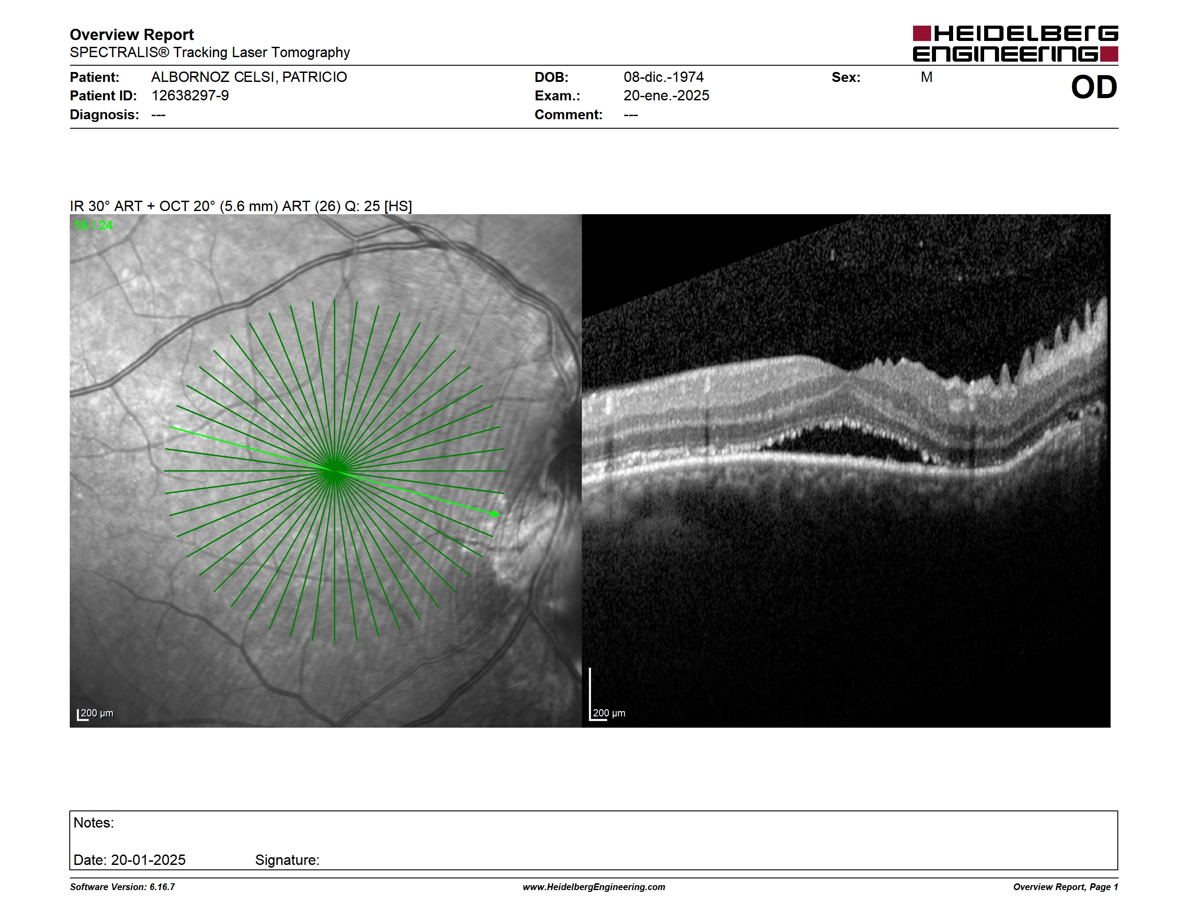The width and height of the screenshot is (1188, 918).
Task: Click the 'Patient:' label
Action: click(94, 77)
